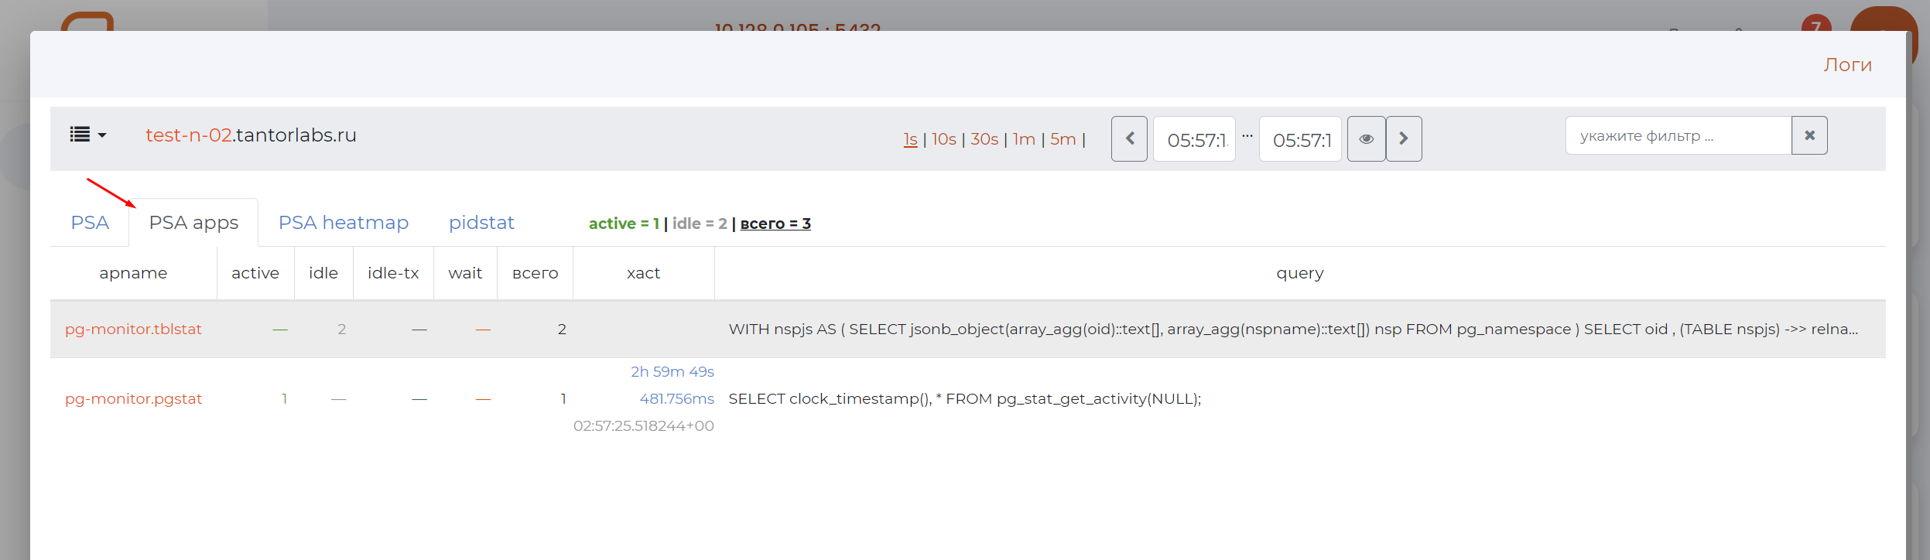Click the pg-monitor.tblstat application name

133,330
